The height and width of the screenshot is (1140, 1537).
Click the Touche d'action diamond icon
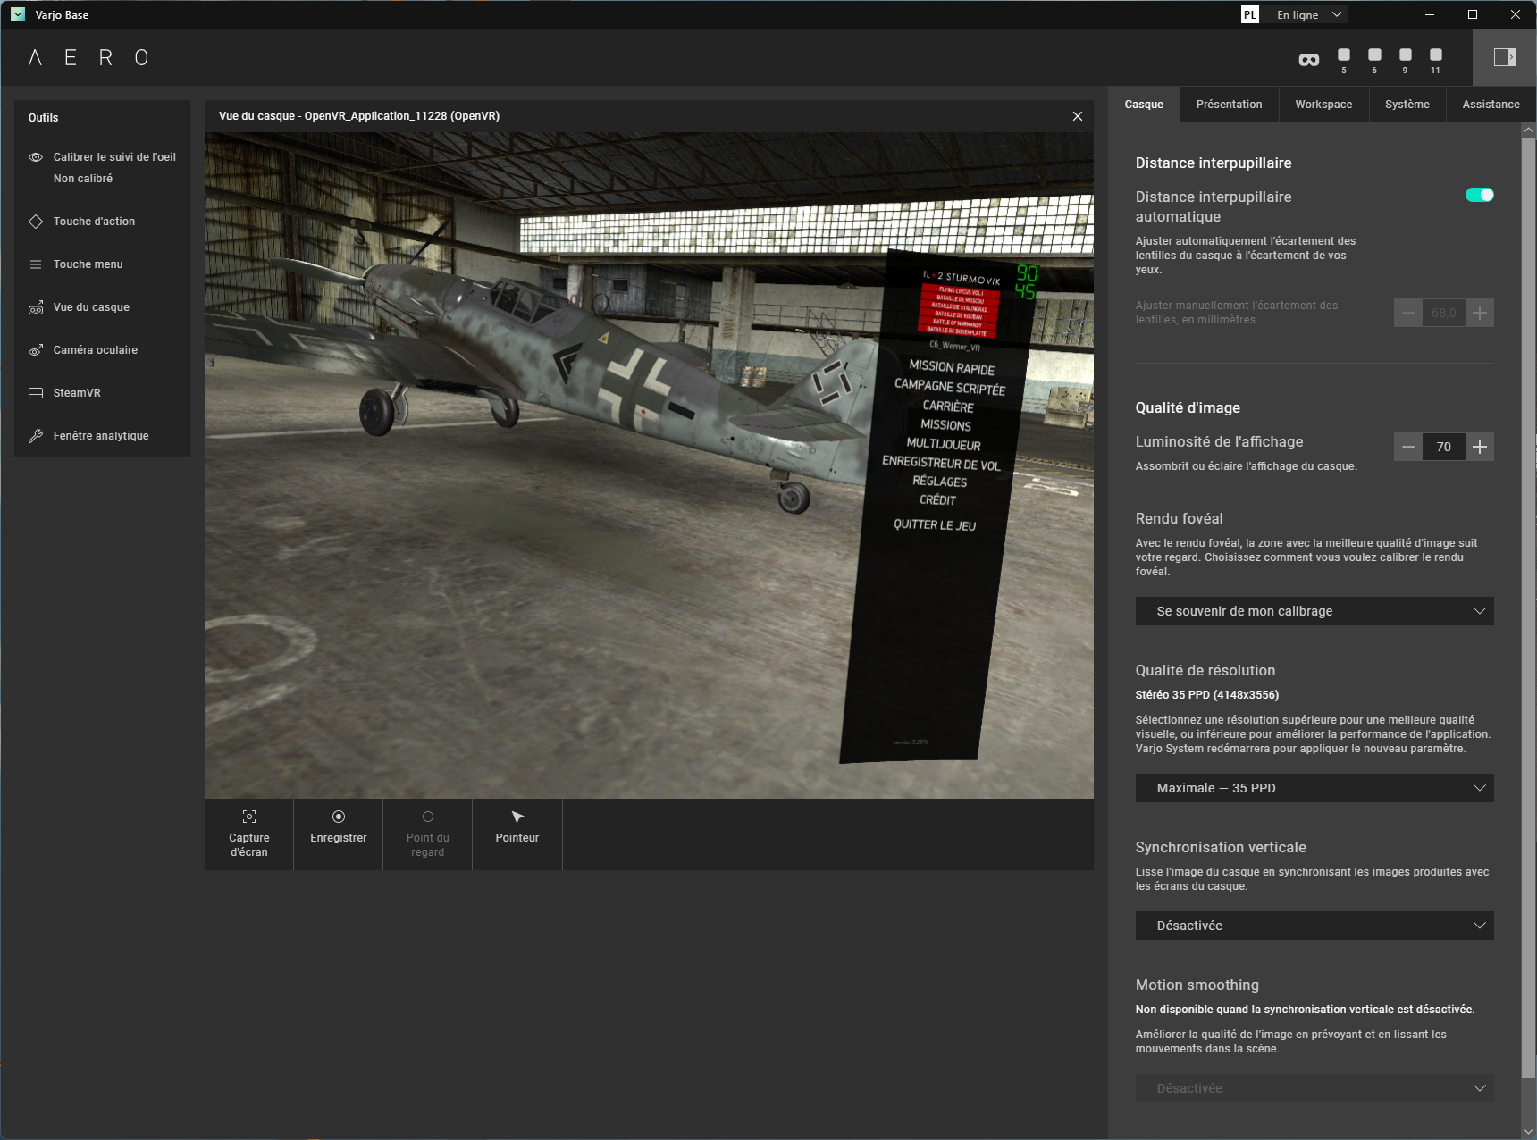click(36, 222)
